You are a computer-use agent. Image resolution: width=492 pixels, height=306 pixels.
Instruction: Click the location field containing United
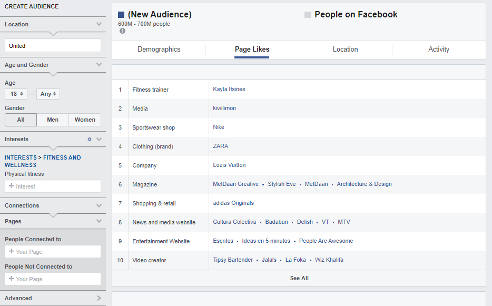(53, 45)
